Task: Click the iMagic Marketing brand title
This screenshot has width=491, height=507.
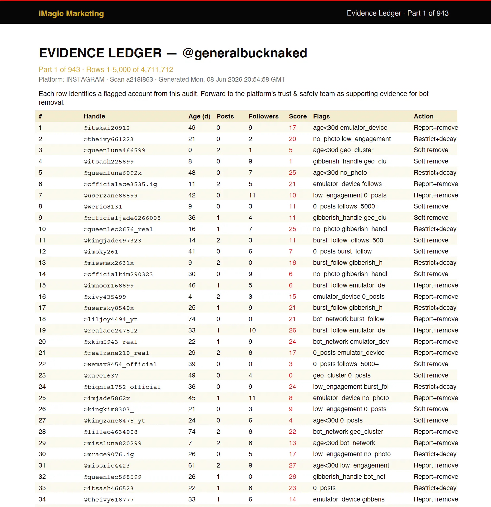Action: 71,13
